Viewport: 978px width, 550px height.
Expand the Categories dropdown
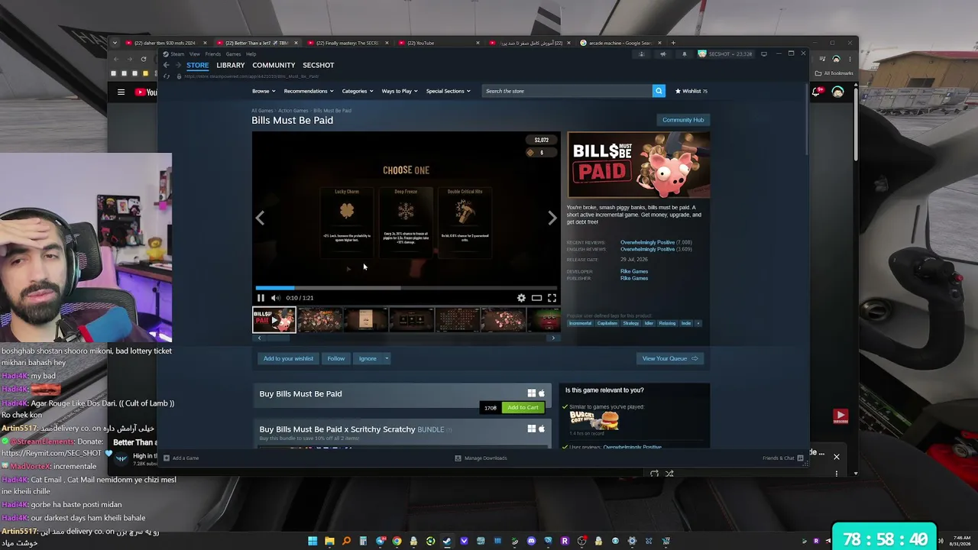(357, 91)
